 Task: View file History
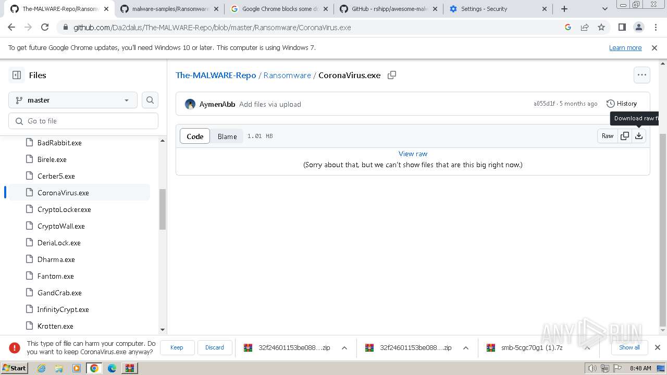622,104
